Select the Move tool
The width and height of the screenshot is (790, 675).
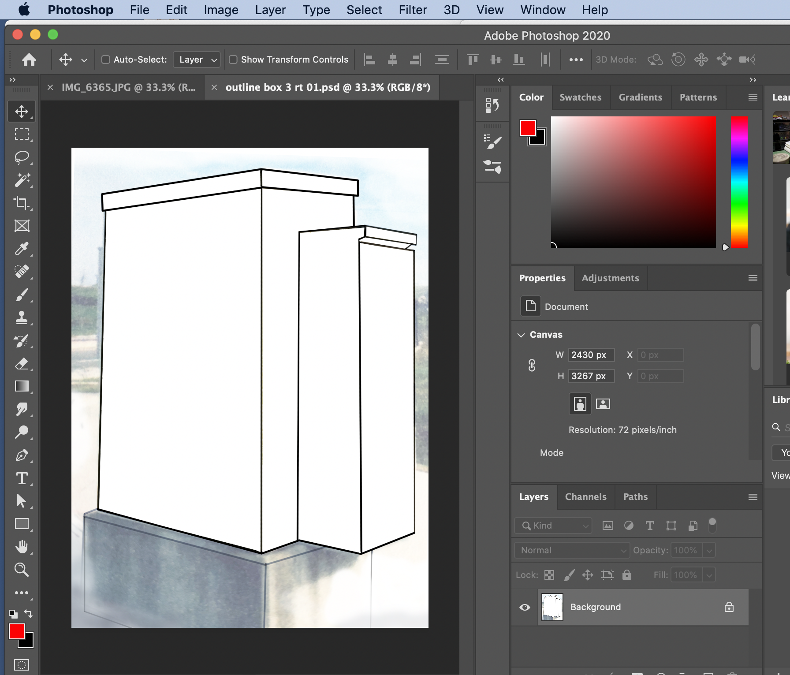(22, 111)
